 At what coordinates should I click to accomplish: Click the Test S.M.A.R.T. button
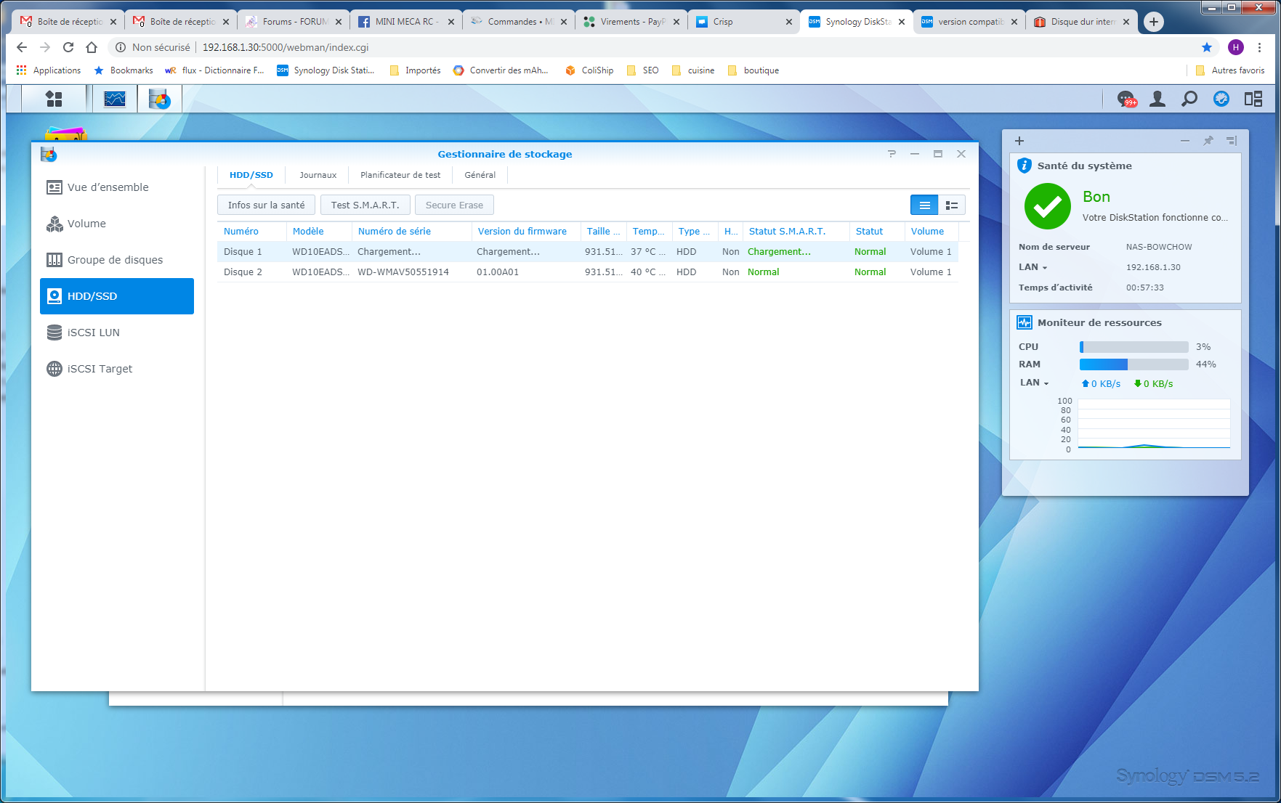pos(365,205)
